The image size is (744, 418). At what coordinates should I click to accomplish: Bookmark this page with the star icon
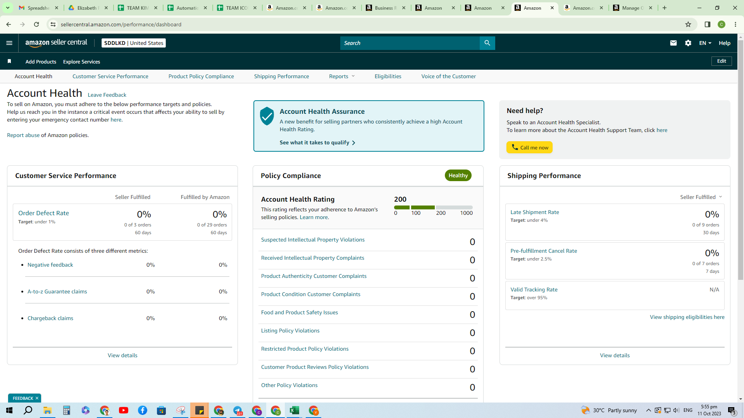click(x=688, y=24)
